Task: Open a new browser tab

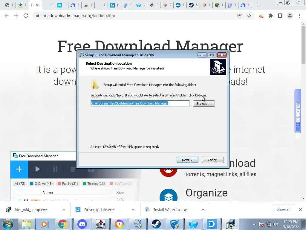Action: pos(258,5)
